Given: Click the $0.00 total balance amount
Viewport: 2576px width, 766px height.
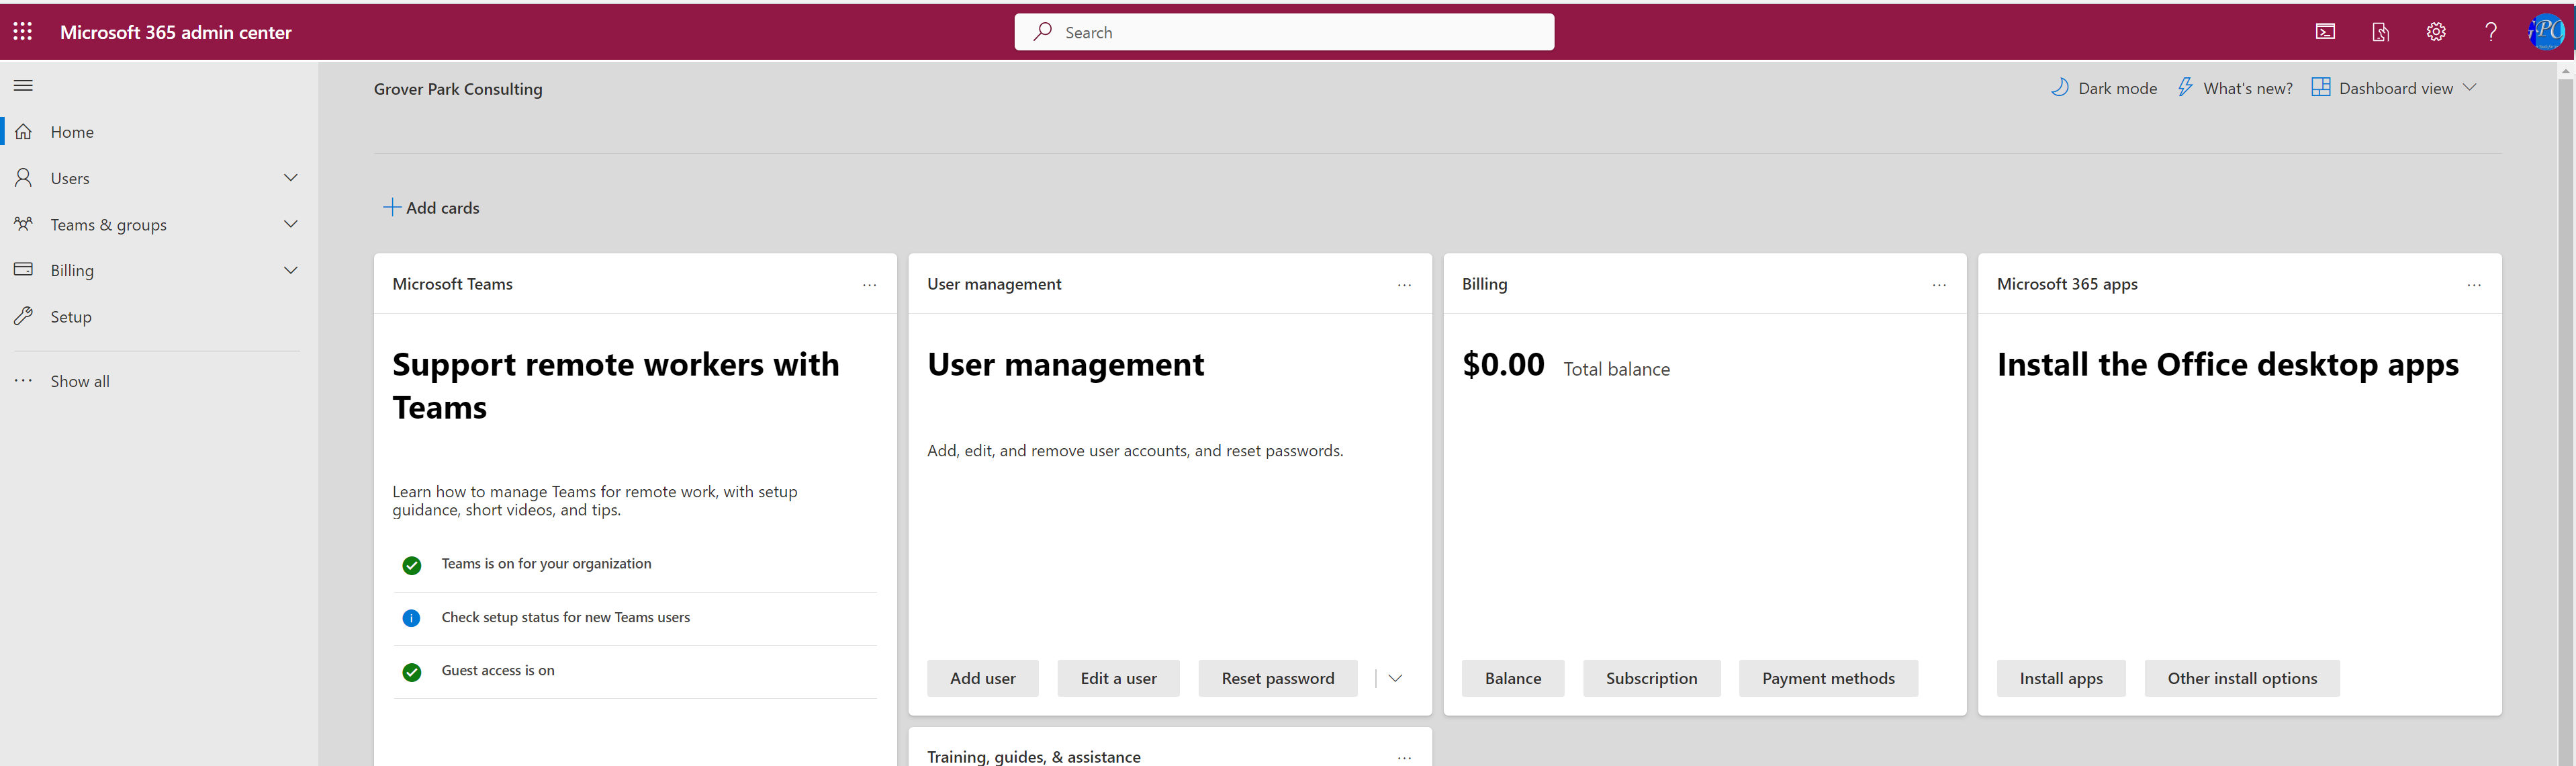Looking at the screenshot, I should pos(1503,365).
